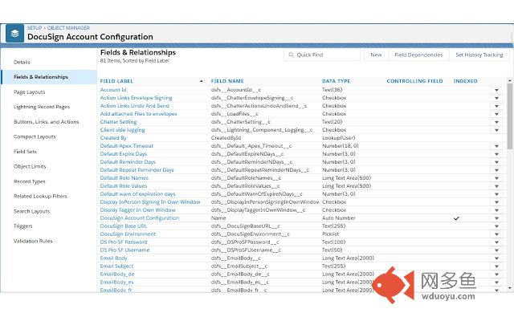This screenshot has height=321, width=514.
Task: Click the dsfs__ChatterSetting__c field name
Action: 241,122
